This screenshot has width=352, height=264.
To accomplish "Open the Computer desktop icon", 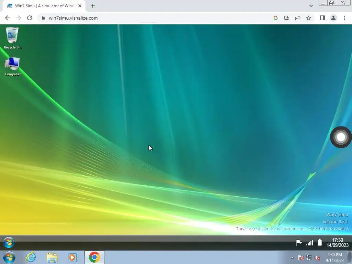I will 12,66.
